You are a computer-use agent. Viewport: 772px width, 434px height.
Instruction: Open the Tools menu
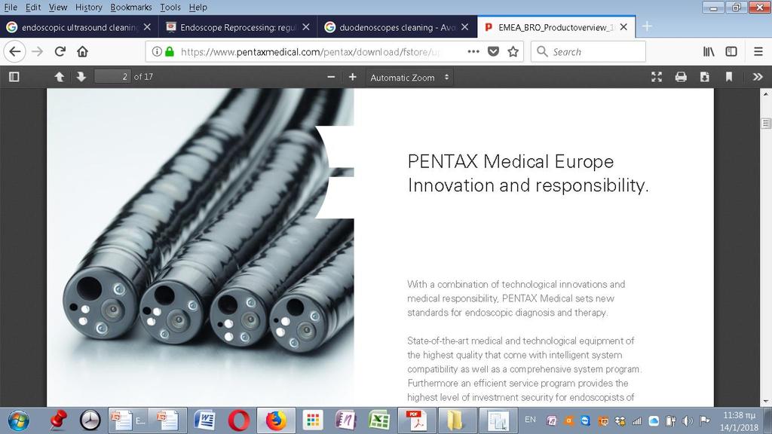[170, 7]
